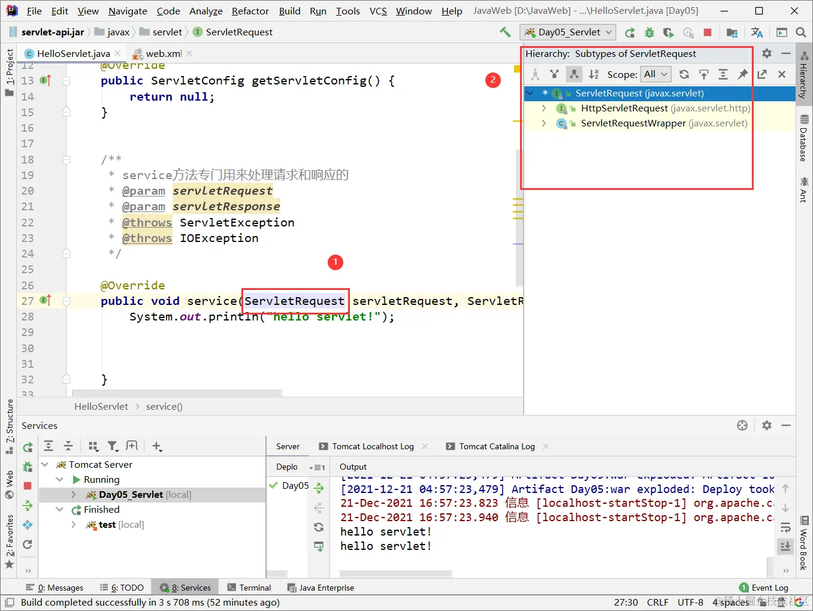Viewport: 813px width, 611px height.
Task: Open in new tab in the Services toolbar
Action: 132,446
